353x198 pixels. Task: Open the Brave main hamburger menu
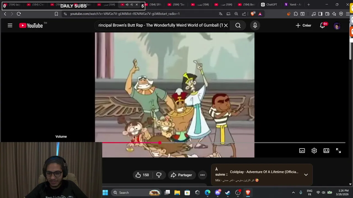pos(348,14)
